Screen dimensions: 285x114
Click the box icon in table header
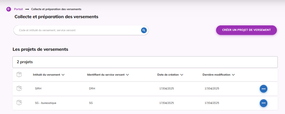19,74
